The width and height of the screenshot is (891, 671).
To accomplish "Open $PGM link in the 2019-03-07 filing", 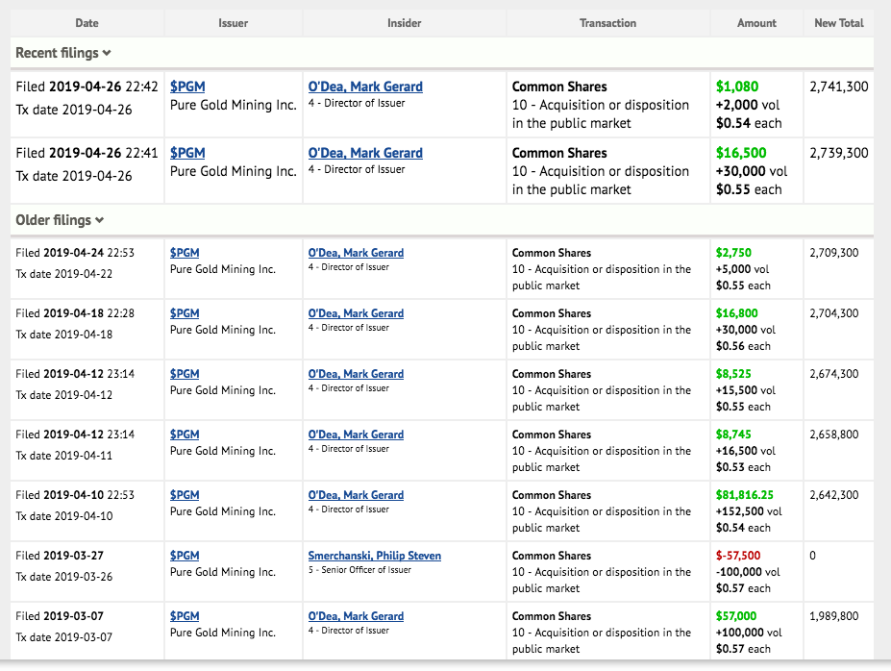I will (185, 616).
